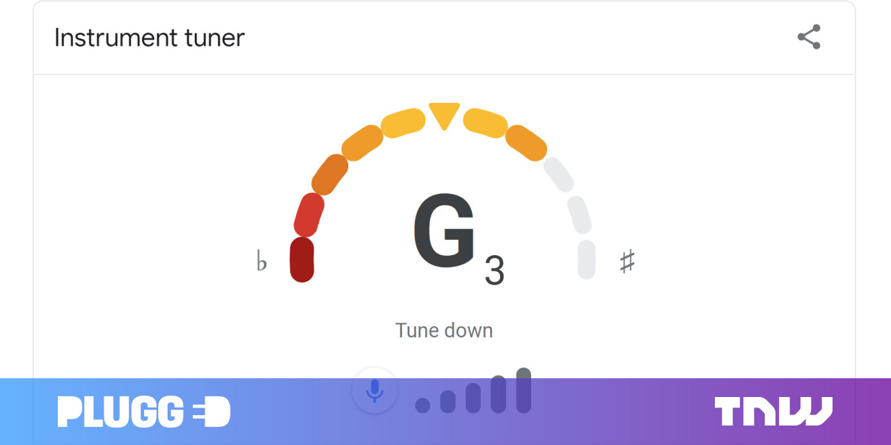Image resolution: width=891 pixels, height=445 pixels.
Task: Click the "Instrument tuner" title
Action: 150,38
